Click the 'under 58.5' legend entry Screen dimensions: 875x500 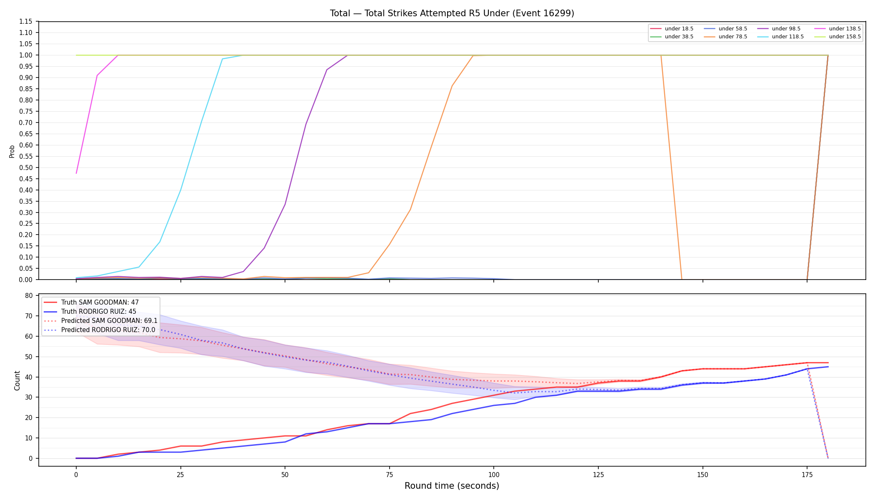point(725,29)
